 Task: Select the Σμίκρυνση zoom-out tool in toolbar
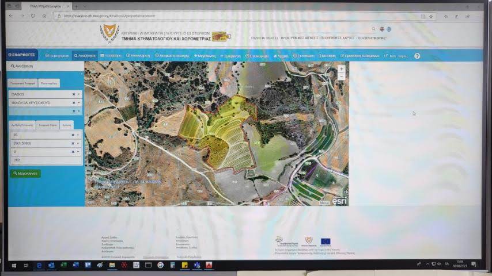click(x=230, y=56)
